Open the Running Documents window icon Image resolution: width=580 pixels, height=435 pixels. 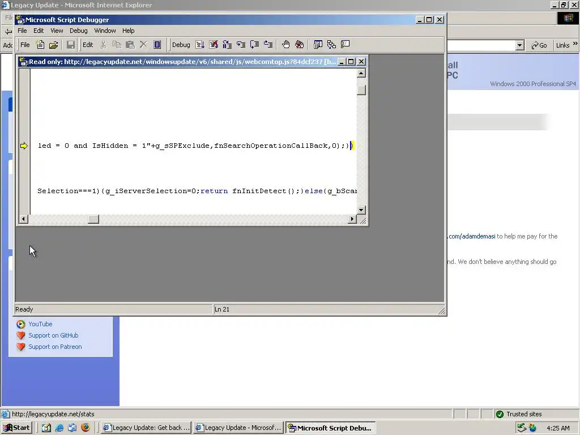(318, 45)
